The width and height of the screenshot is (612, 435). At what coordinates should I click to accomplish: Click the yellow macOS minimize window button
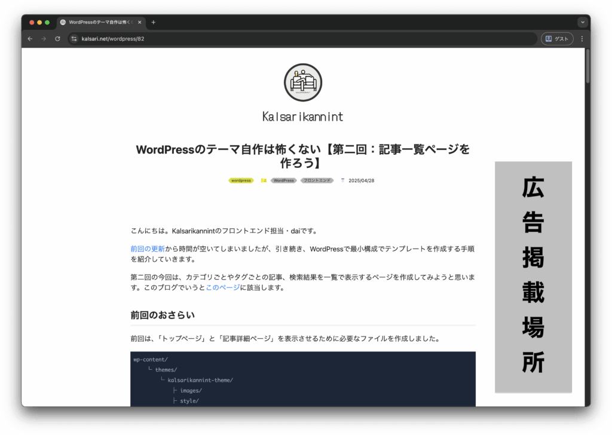(39, 22)
